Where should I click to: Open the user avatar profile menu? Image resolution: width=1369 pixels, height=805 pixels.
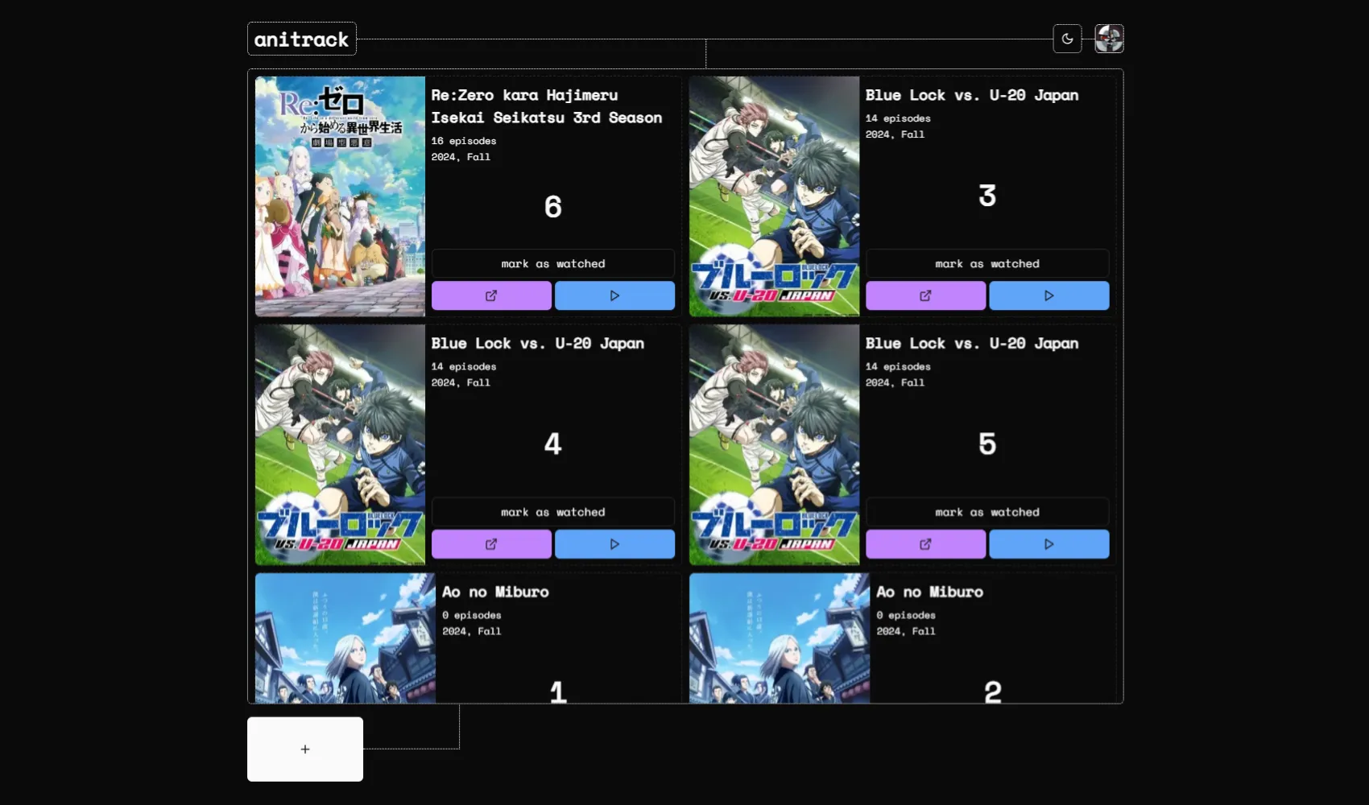click(x=1109, y=39)
